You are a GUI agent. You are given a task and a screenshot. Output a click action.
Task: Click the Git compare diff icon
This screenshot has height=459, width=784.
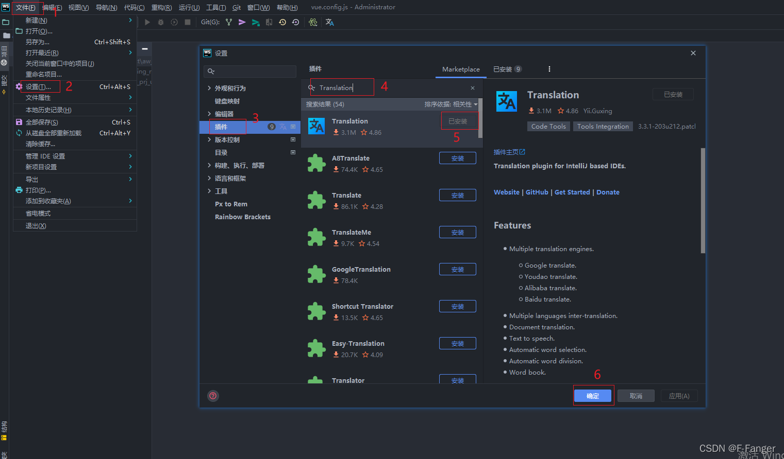(269, 22)
